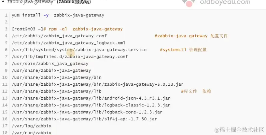Click the logback-classic-1.2.3.jar line

(91, 105)
